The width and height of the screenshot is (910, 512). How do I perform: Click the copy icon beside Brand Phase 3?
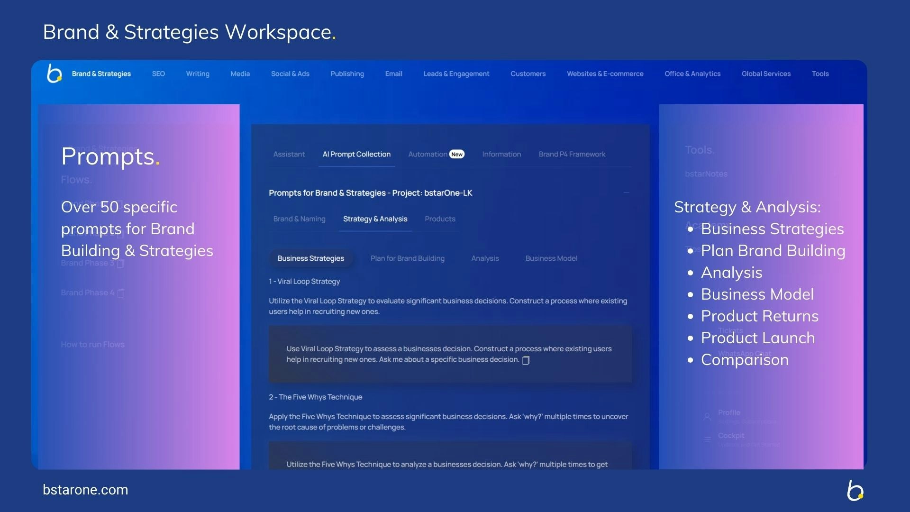point(120,264)
